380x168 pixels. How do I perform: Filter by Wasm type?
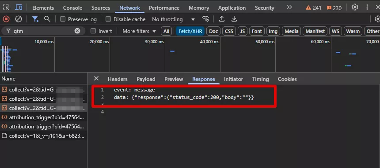[353, 31]
